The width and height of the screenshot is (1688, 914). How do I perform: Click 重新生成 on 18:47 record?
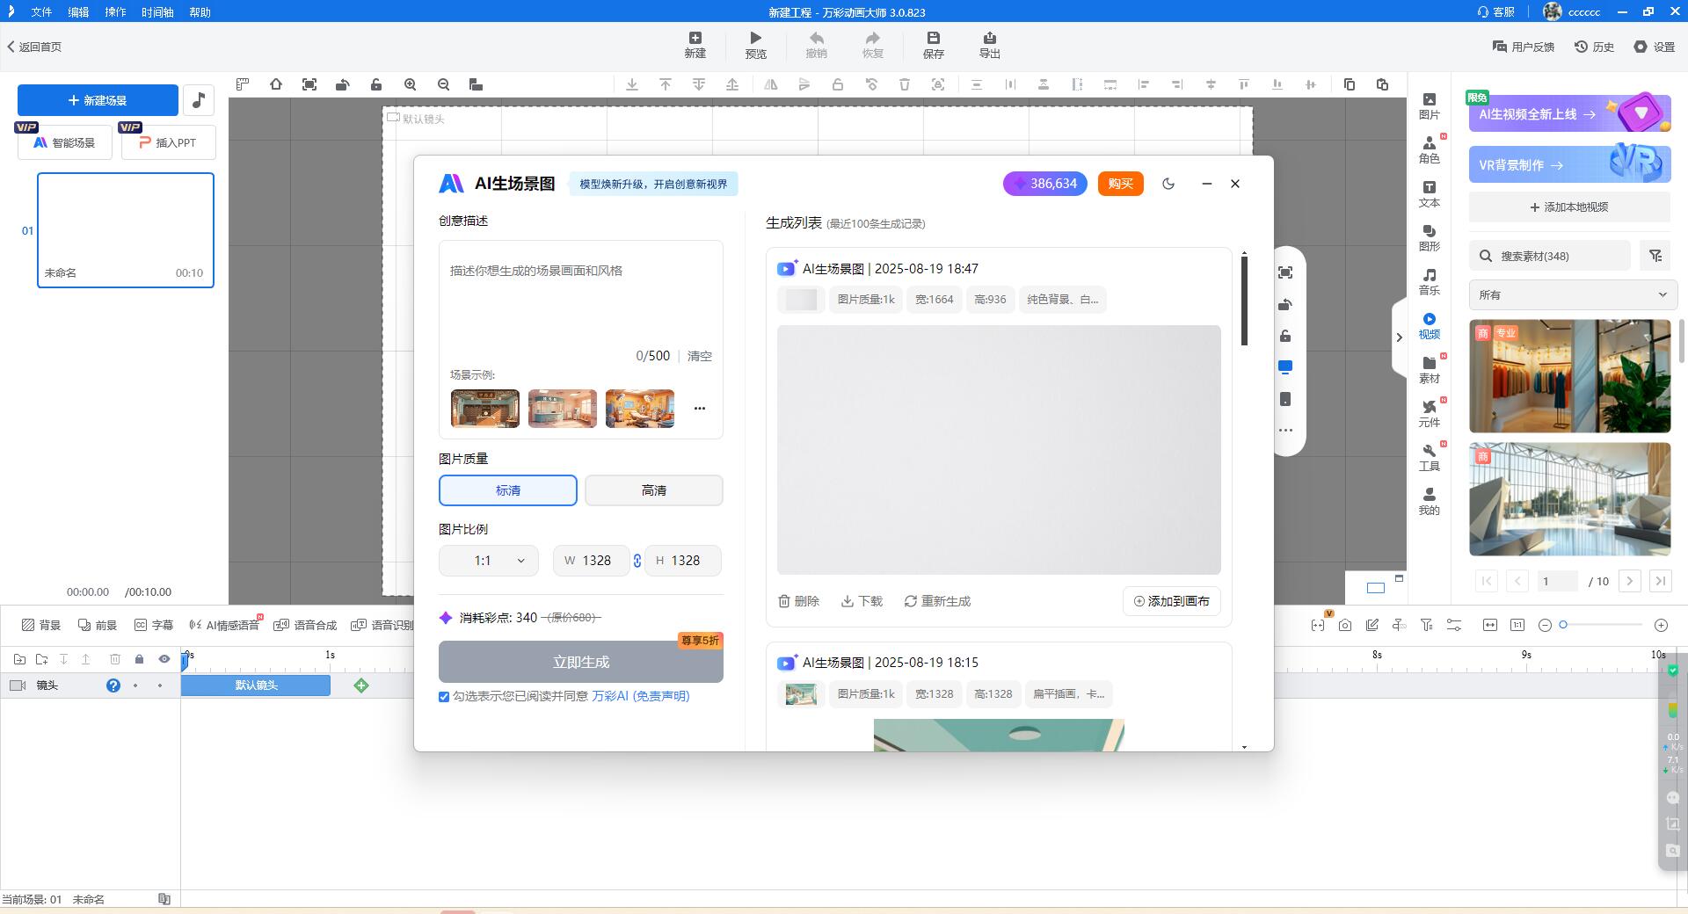tap(937, 601)
